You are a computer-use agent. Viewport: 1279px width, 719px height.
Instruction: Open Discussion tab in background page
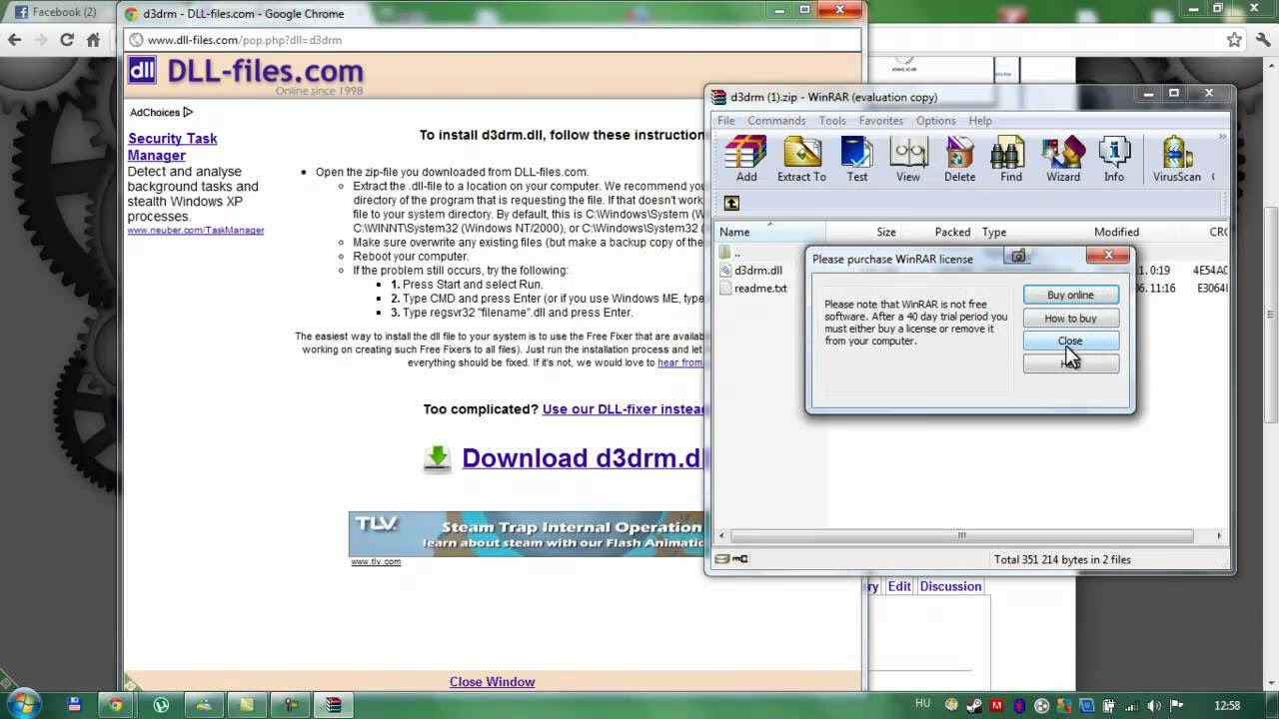pos(950,586)
